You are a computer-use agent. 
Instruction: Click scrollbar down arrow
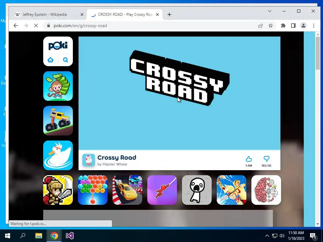click(x=318, y=224)
